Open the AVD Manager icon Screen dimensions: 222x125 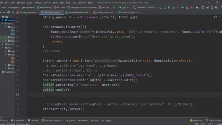point(212,8)
